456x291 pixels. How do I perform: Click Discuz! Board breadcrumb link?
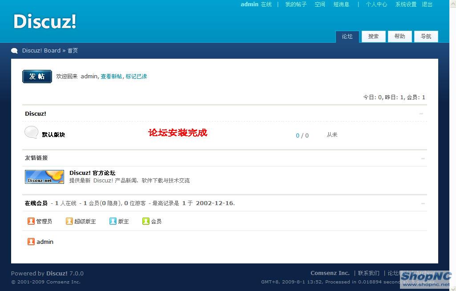[41, 51]
